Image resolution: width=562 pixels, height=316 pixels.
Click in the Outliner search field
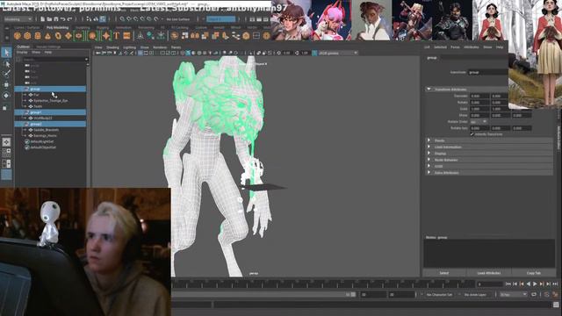click(54, 59)
